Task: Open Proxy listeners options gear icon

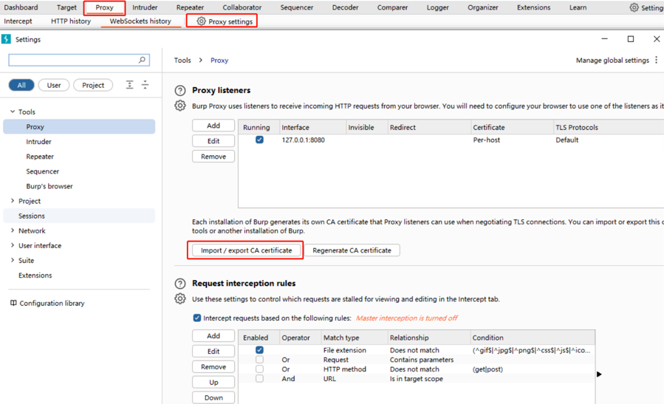Action: 180,106
